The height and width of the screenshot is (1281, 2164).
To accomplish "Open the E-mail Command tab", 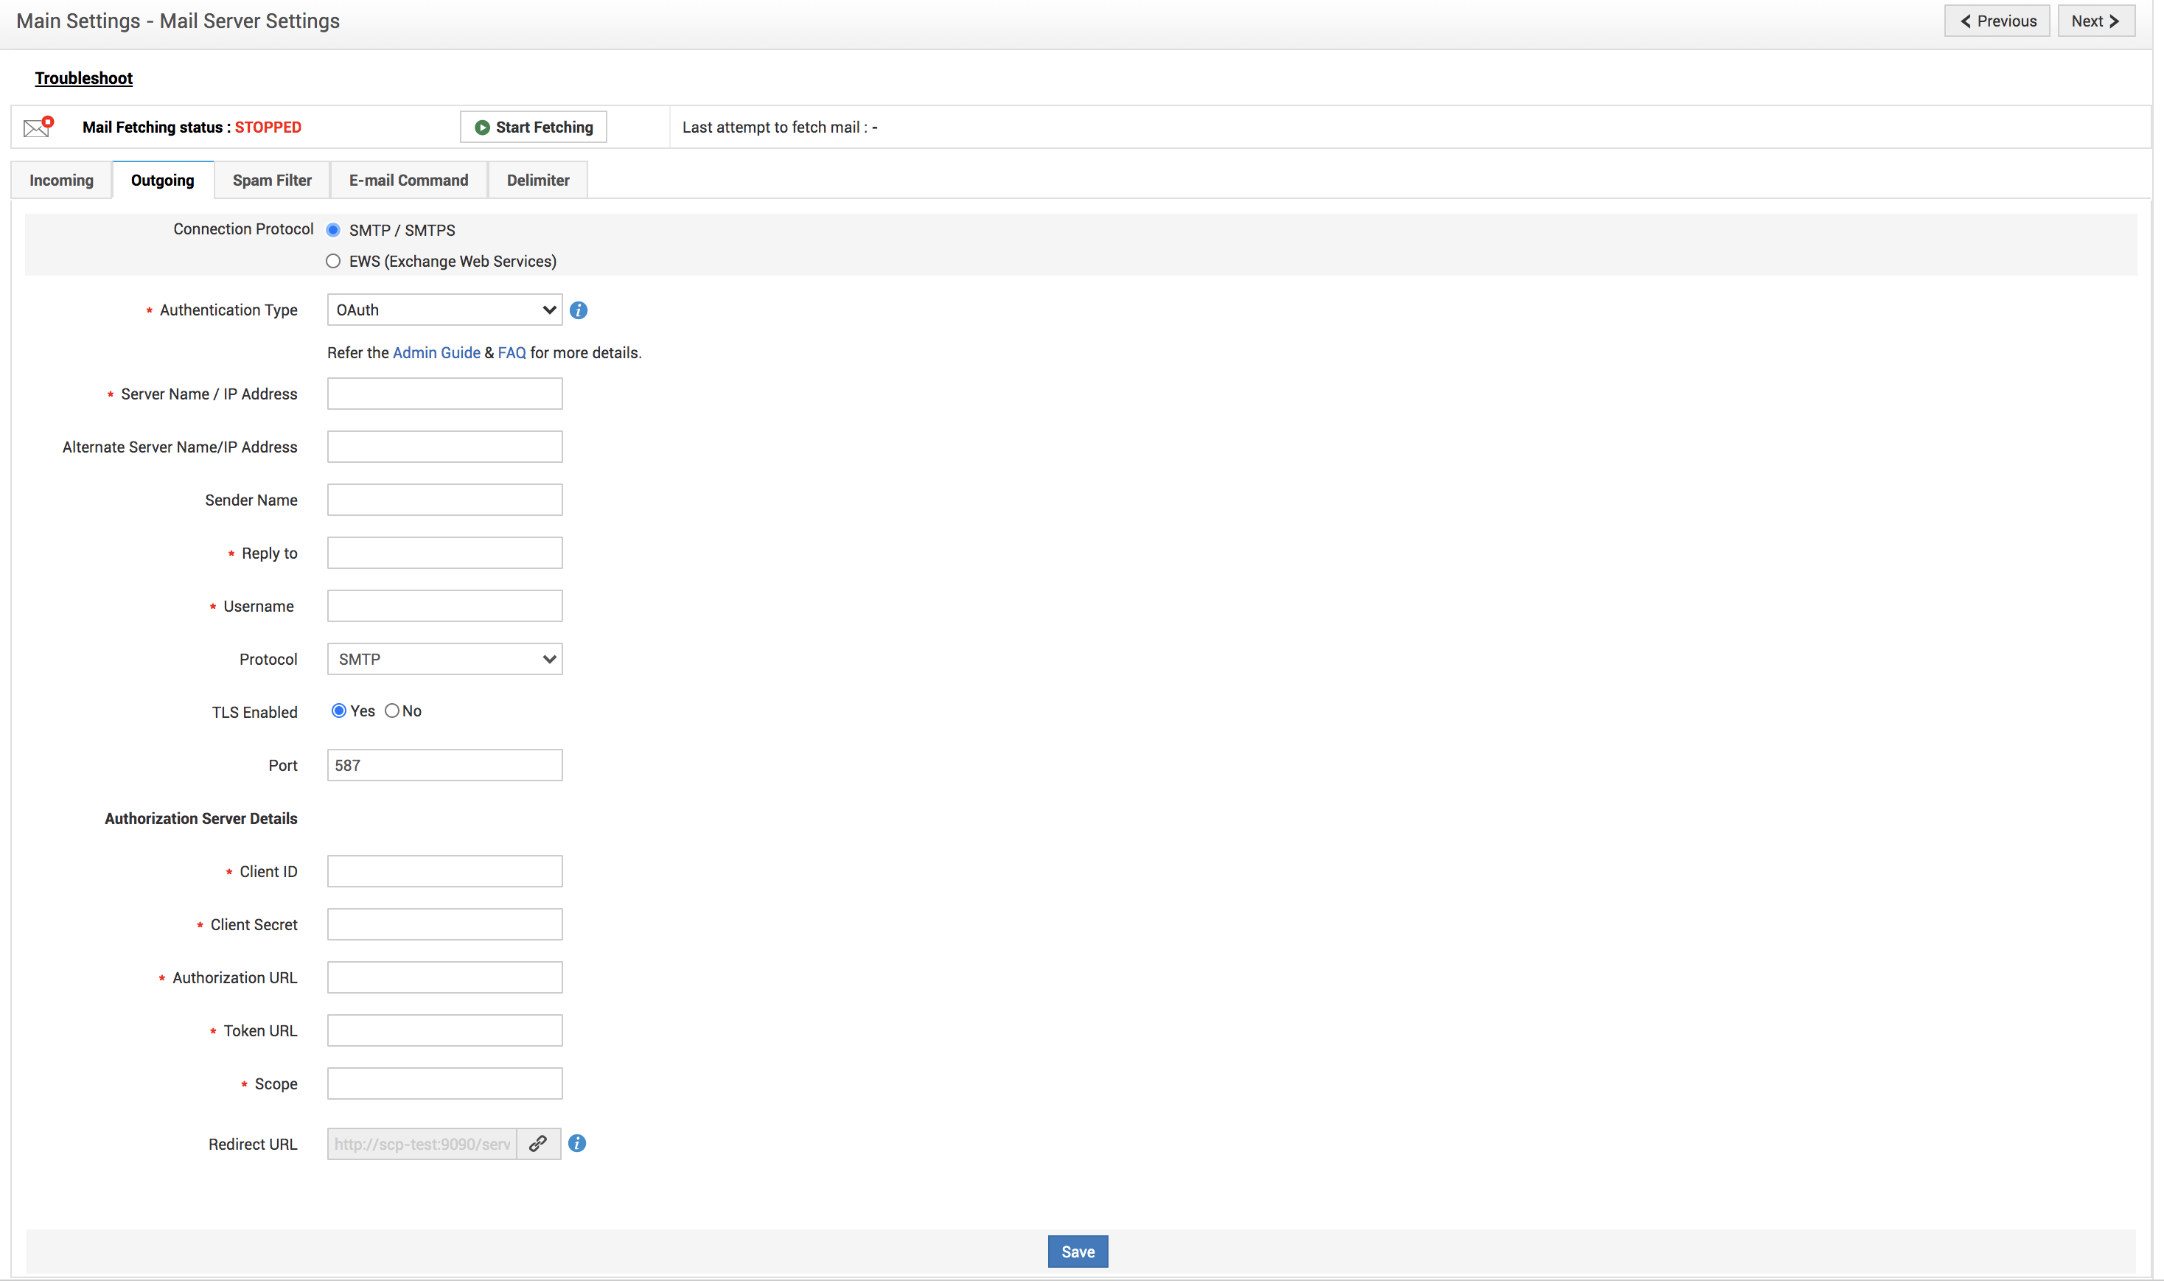I will (408, 181).
